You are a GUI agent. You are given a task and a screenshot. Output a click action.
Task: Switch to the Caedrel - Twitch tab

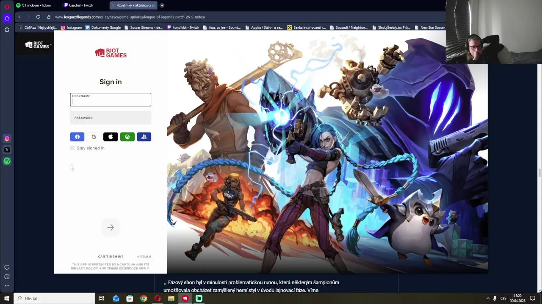81,5
